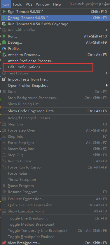This screenshot has width=110, height=245.
Task: Click the green bug icon beside Debug...
Action: click(x=4, y=42)
